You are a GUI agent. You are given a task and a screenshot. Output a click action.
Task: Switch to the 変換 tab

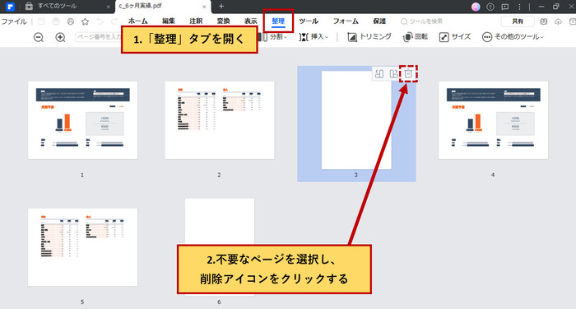[223, 21]
